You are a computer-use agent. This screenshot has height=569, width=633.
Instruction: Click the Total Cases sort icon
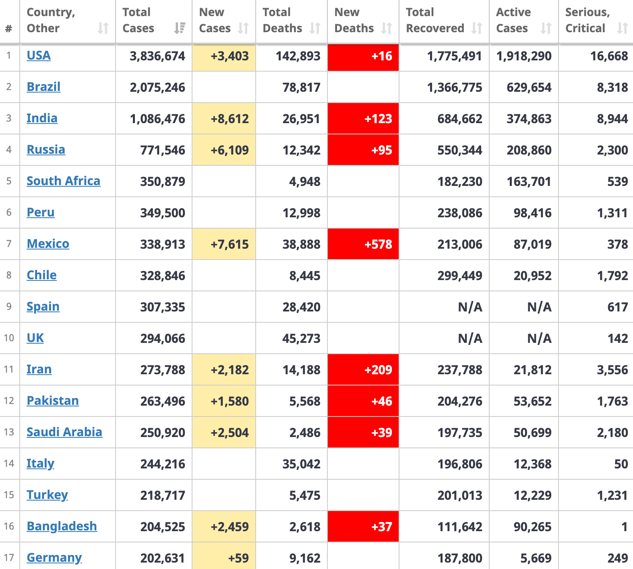click(180, 28)
